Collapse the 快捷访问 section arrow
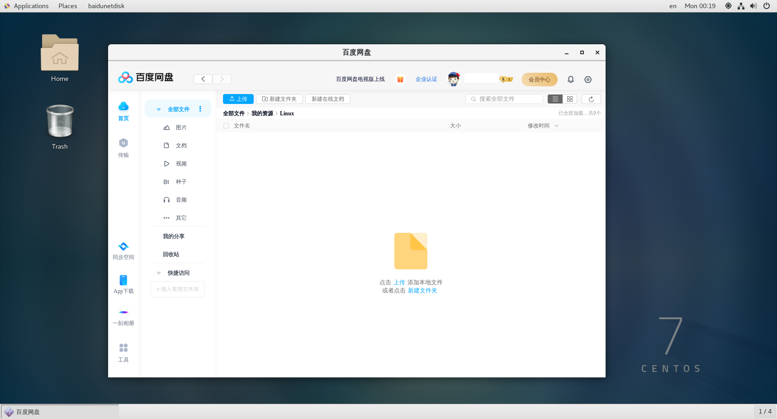 point(159,273)
